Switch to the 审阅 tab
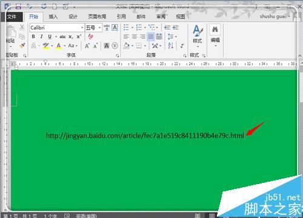The width and height of the screenshot is (303, 218). pos(161,16)
